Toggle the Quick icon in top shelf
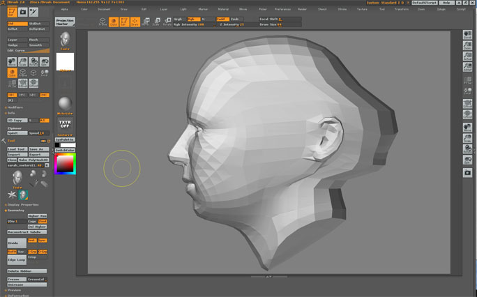Viewport: 477px width, 297px height. point(114,22)
